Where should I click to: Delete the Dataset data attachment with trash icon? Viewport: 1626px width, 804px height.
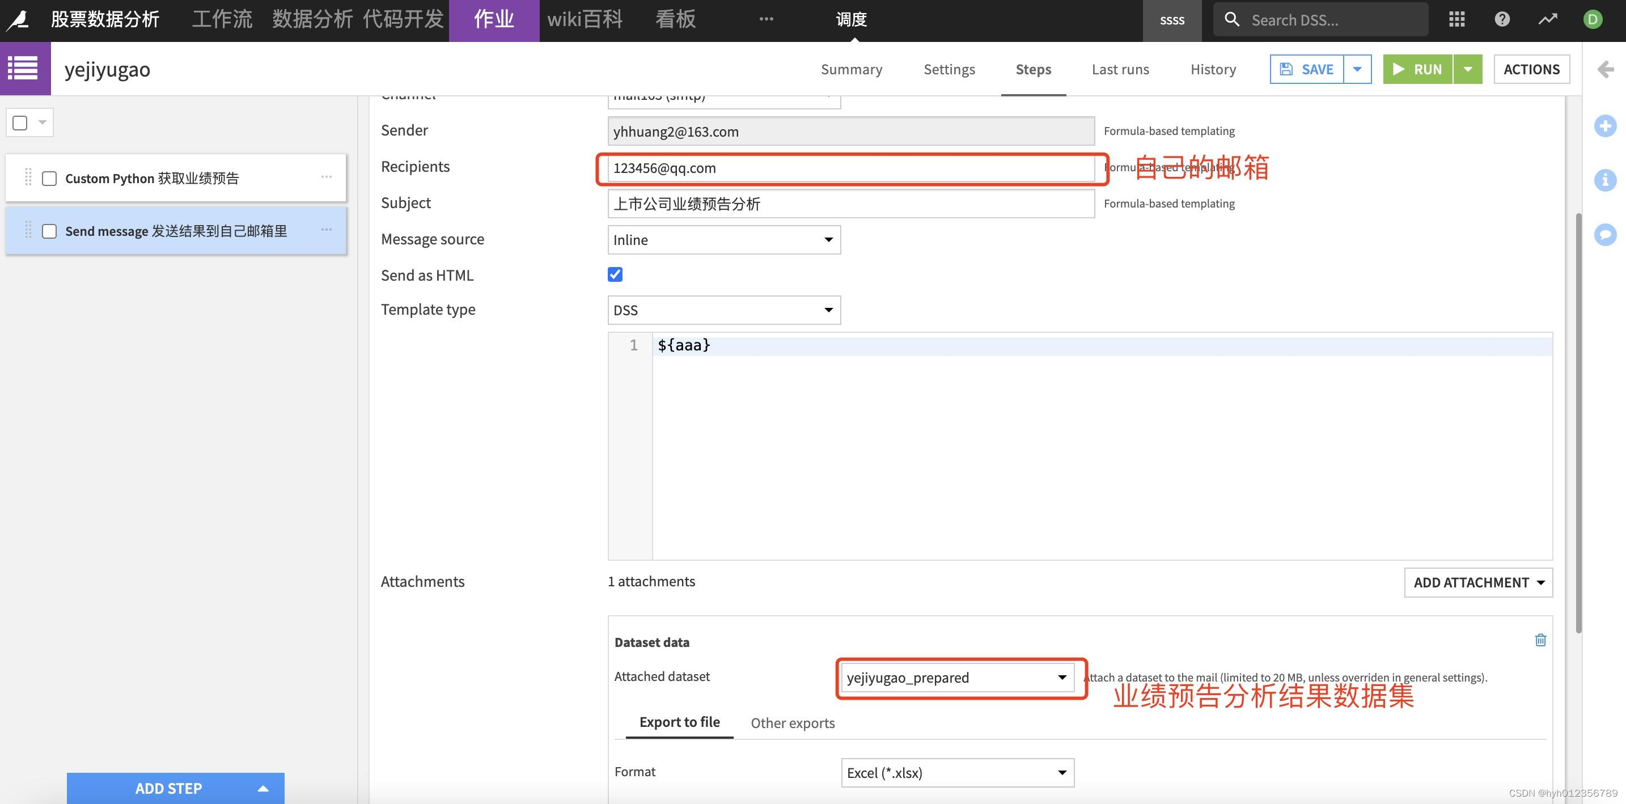pos(1540,640)
